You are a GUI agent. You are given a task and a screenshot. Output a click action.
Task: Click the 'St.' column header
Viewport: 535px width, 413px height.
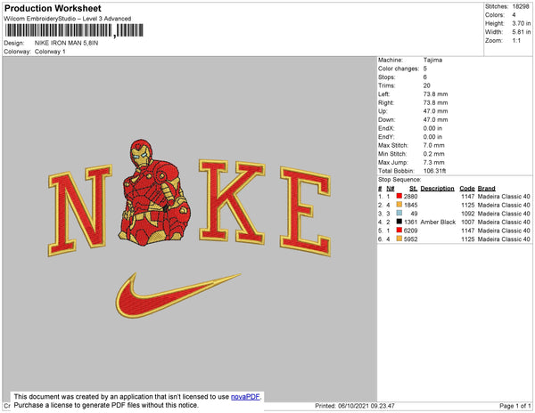[x=414, y=189]
